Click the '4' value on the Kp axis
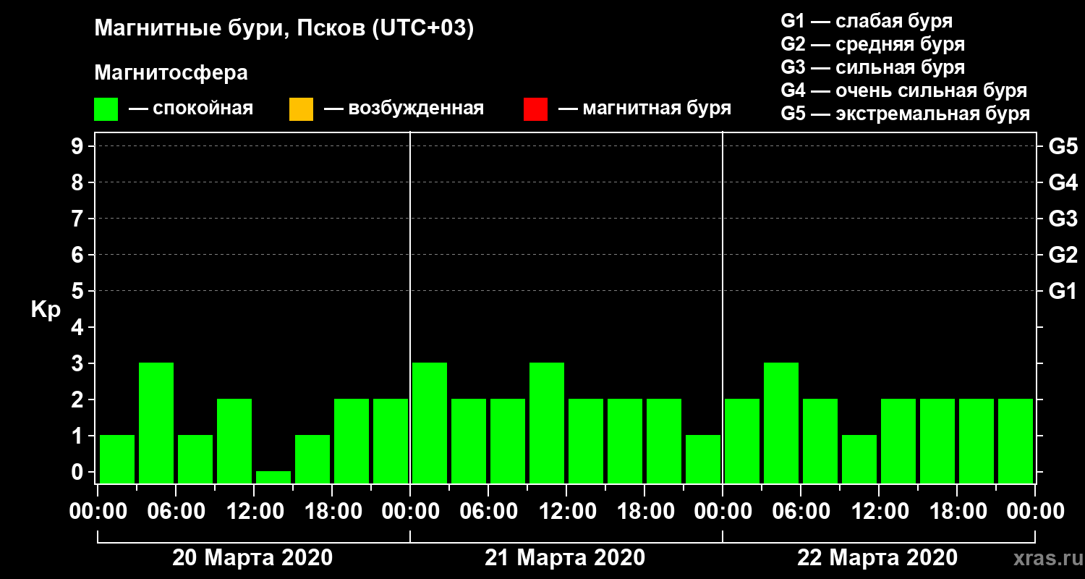This screenshot has height=579, width=1085. 79,327
